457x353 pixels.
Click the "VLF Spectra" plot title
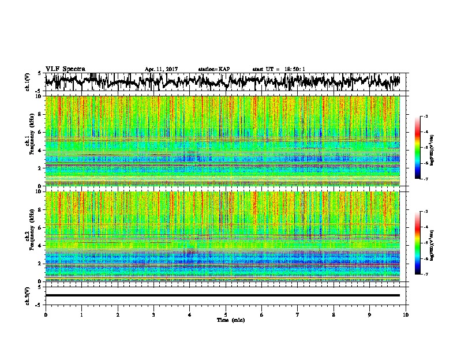[65, 69]
